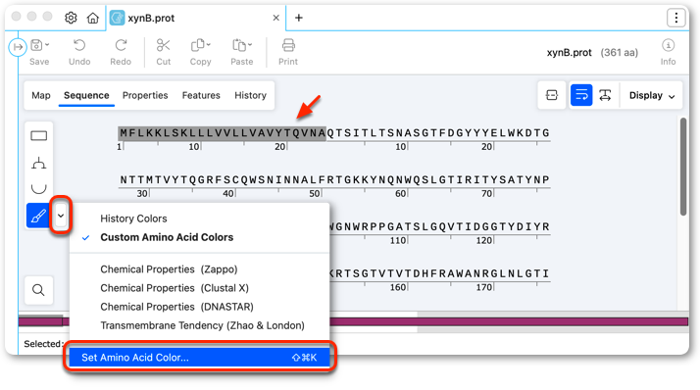Open the History tab
The height and width of the screenshot is (390, 700).
click(x=250, y=95)
